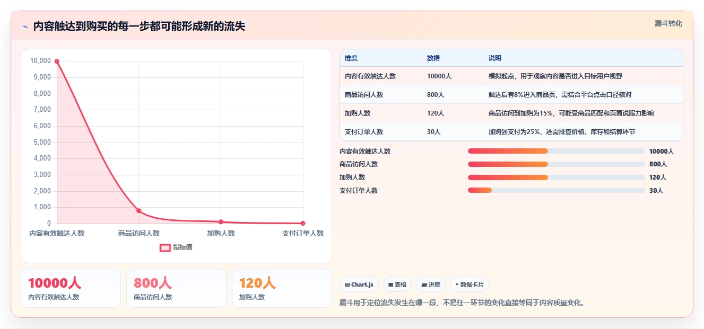The height and width of the screenshot is (329, 704).
Task: Click y-axis label 10,000
Action: tap(41, 61)
